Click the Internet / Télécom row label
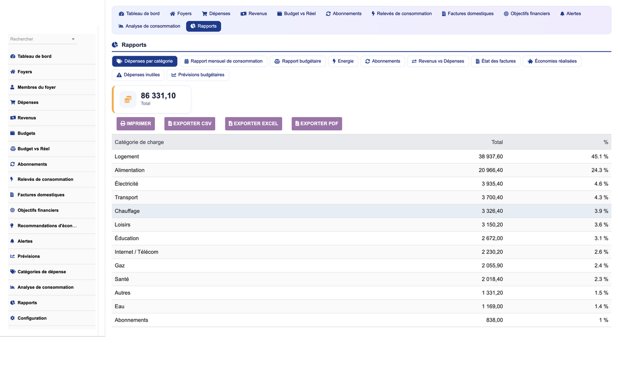Screen dimensions: 618x383 pos(136,252)
